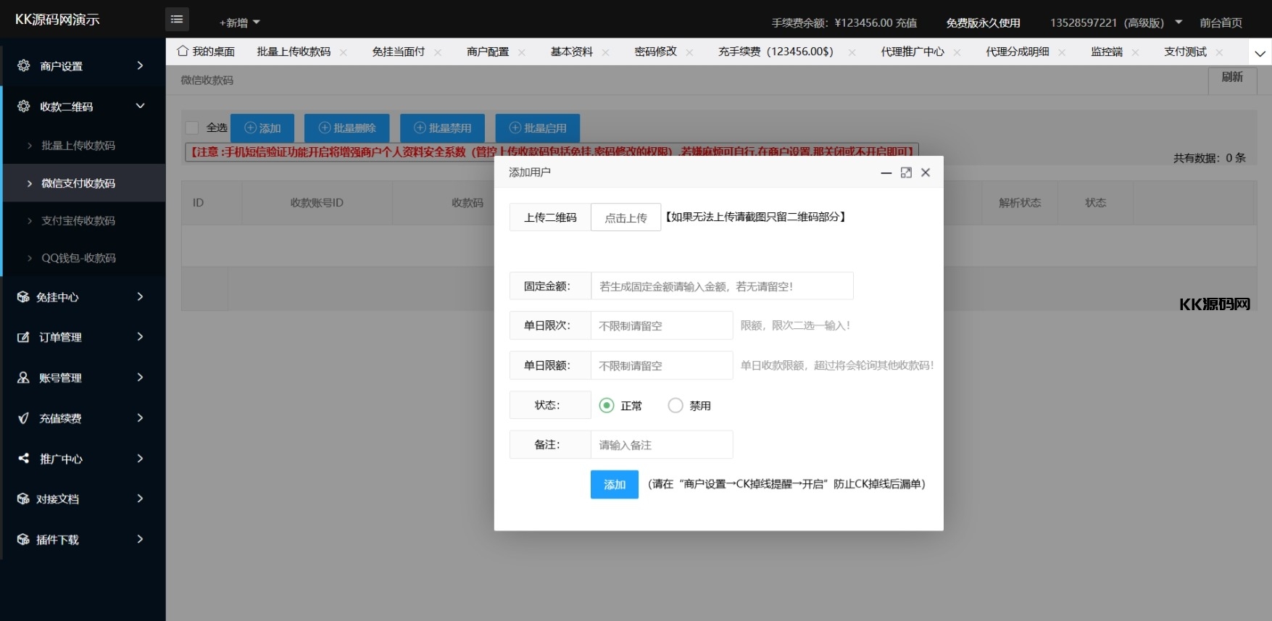Click the 账号管理 user icon
The width and height of the screenshot is (1272, 621).
click(23, 378)
